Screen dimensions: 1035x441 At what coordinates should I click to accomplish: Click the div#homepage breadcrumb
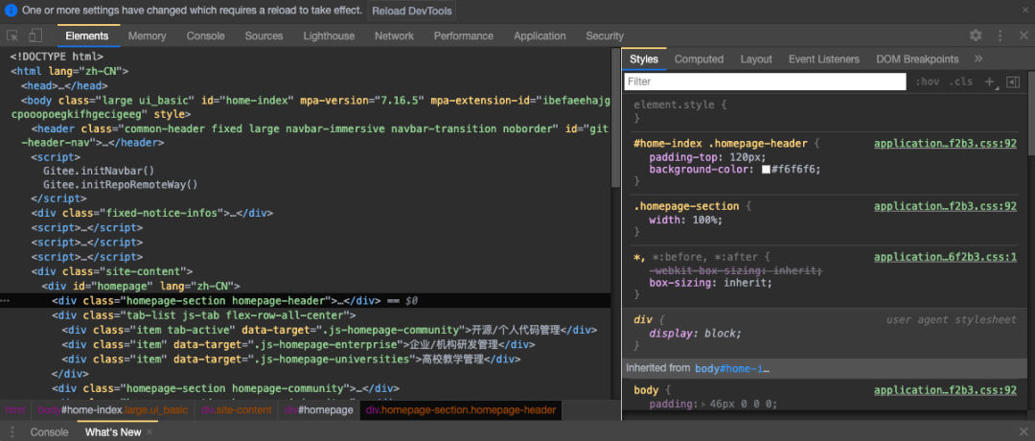click(x=319, y=410)
